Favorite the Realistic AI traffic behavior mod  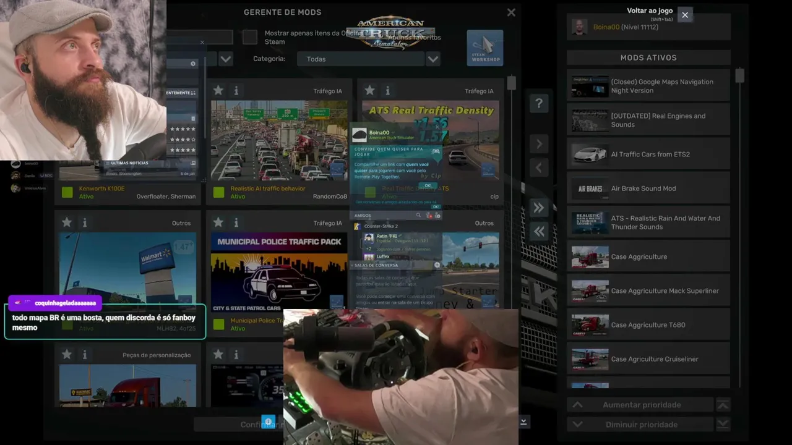(218, 91)
